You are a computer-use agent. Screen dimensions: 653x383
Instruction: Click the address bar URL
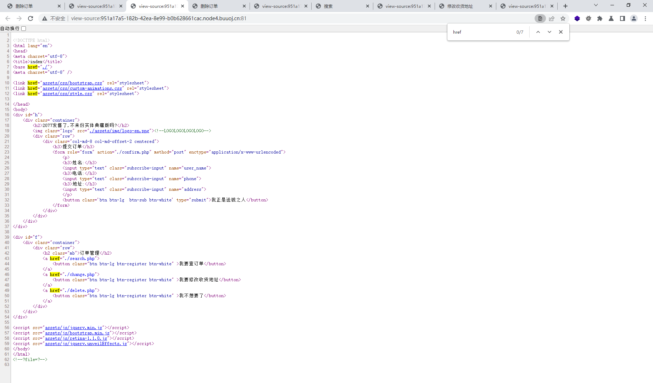point(159,18)
